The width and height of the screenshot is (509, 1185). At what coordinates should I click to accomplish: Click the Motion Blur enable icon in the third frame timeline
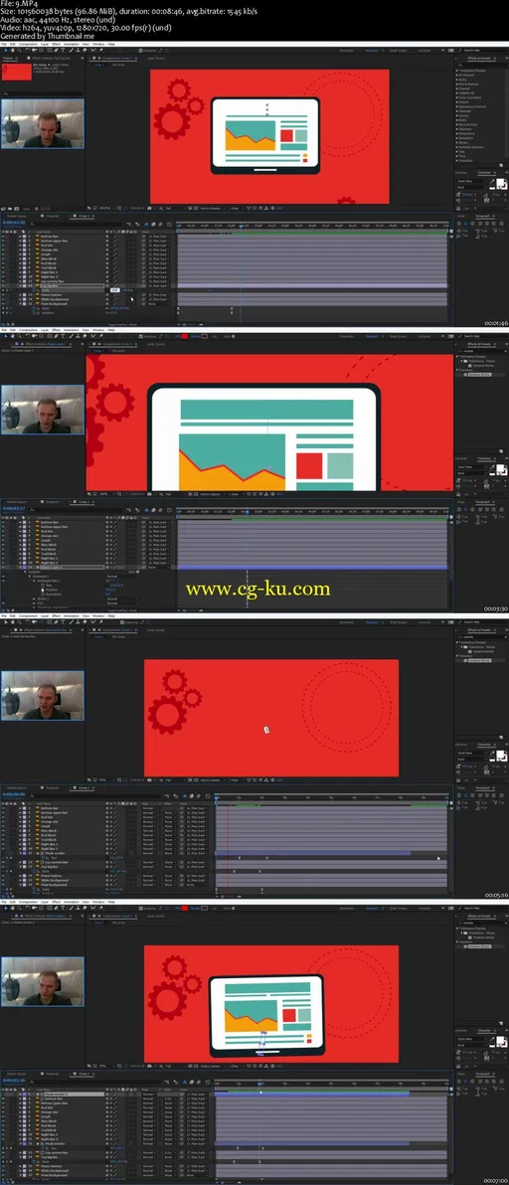(198, 795)
